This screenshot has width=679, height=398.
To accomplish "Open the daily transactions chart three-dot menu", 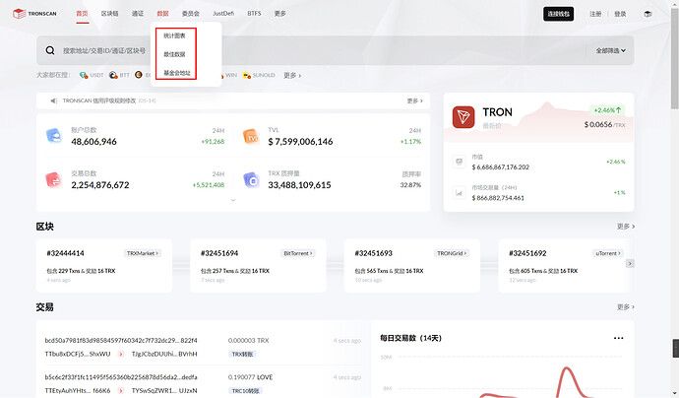I will pyautogui.click(x=618, y=338).
